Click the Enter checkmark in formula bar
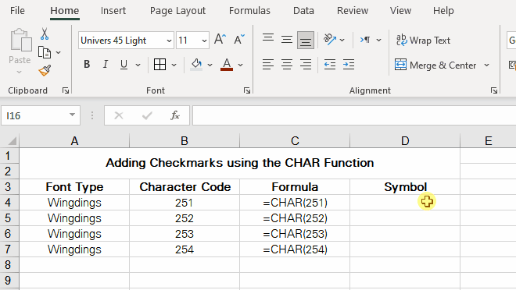The width and height of the screenshot is (516, 290). click(147, 115)
